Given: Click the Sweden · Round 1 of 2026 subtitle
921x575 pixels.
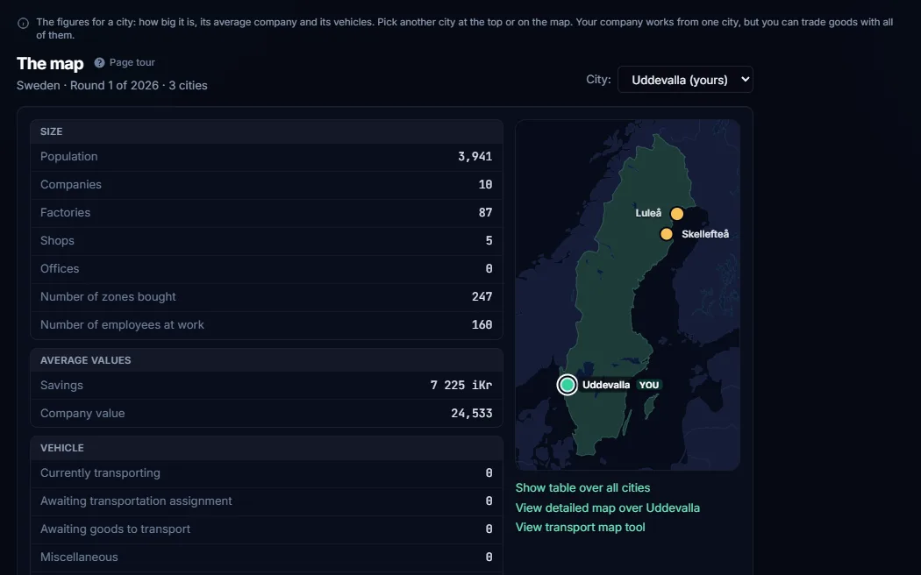Looking at the screenshot, I should [x=112, y=86].
